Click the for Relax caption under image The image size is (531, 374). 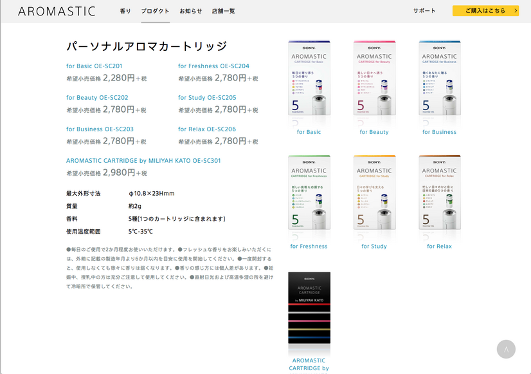[439, 246]
